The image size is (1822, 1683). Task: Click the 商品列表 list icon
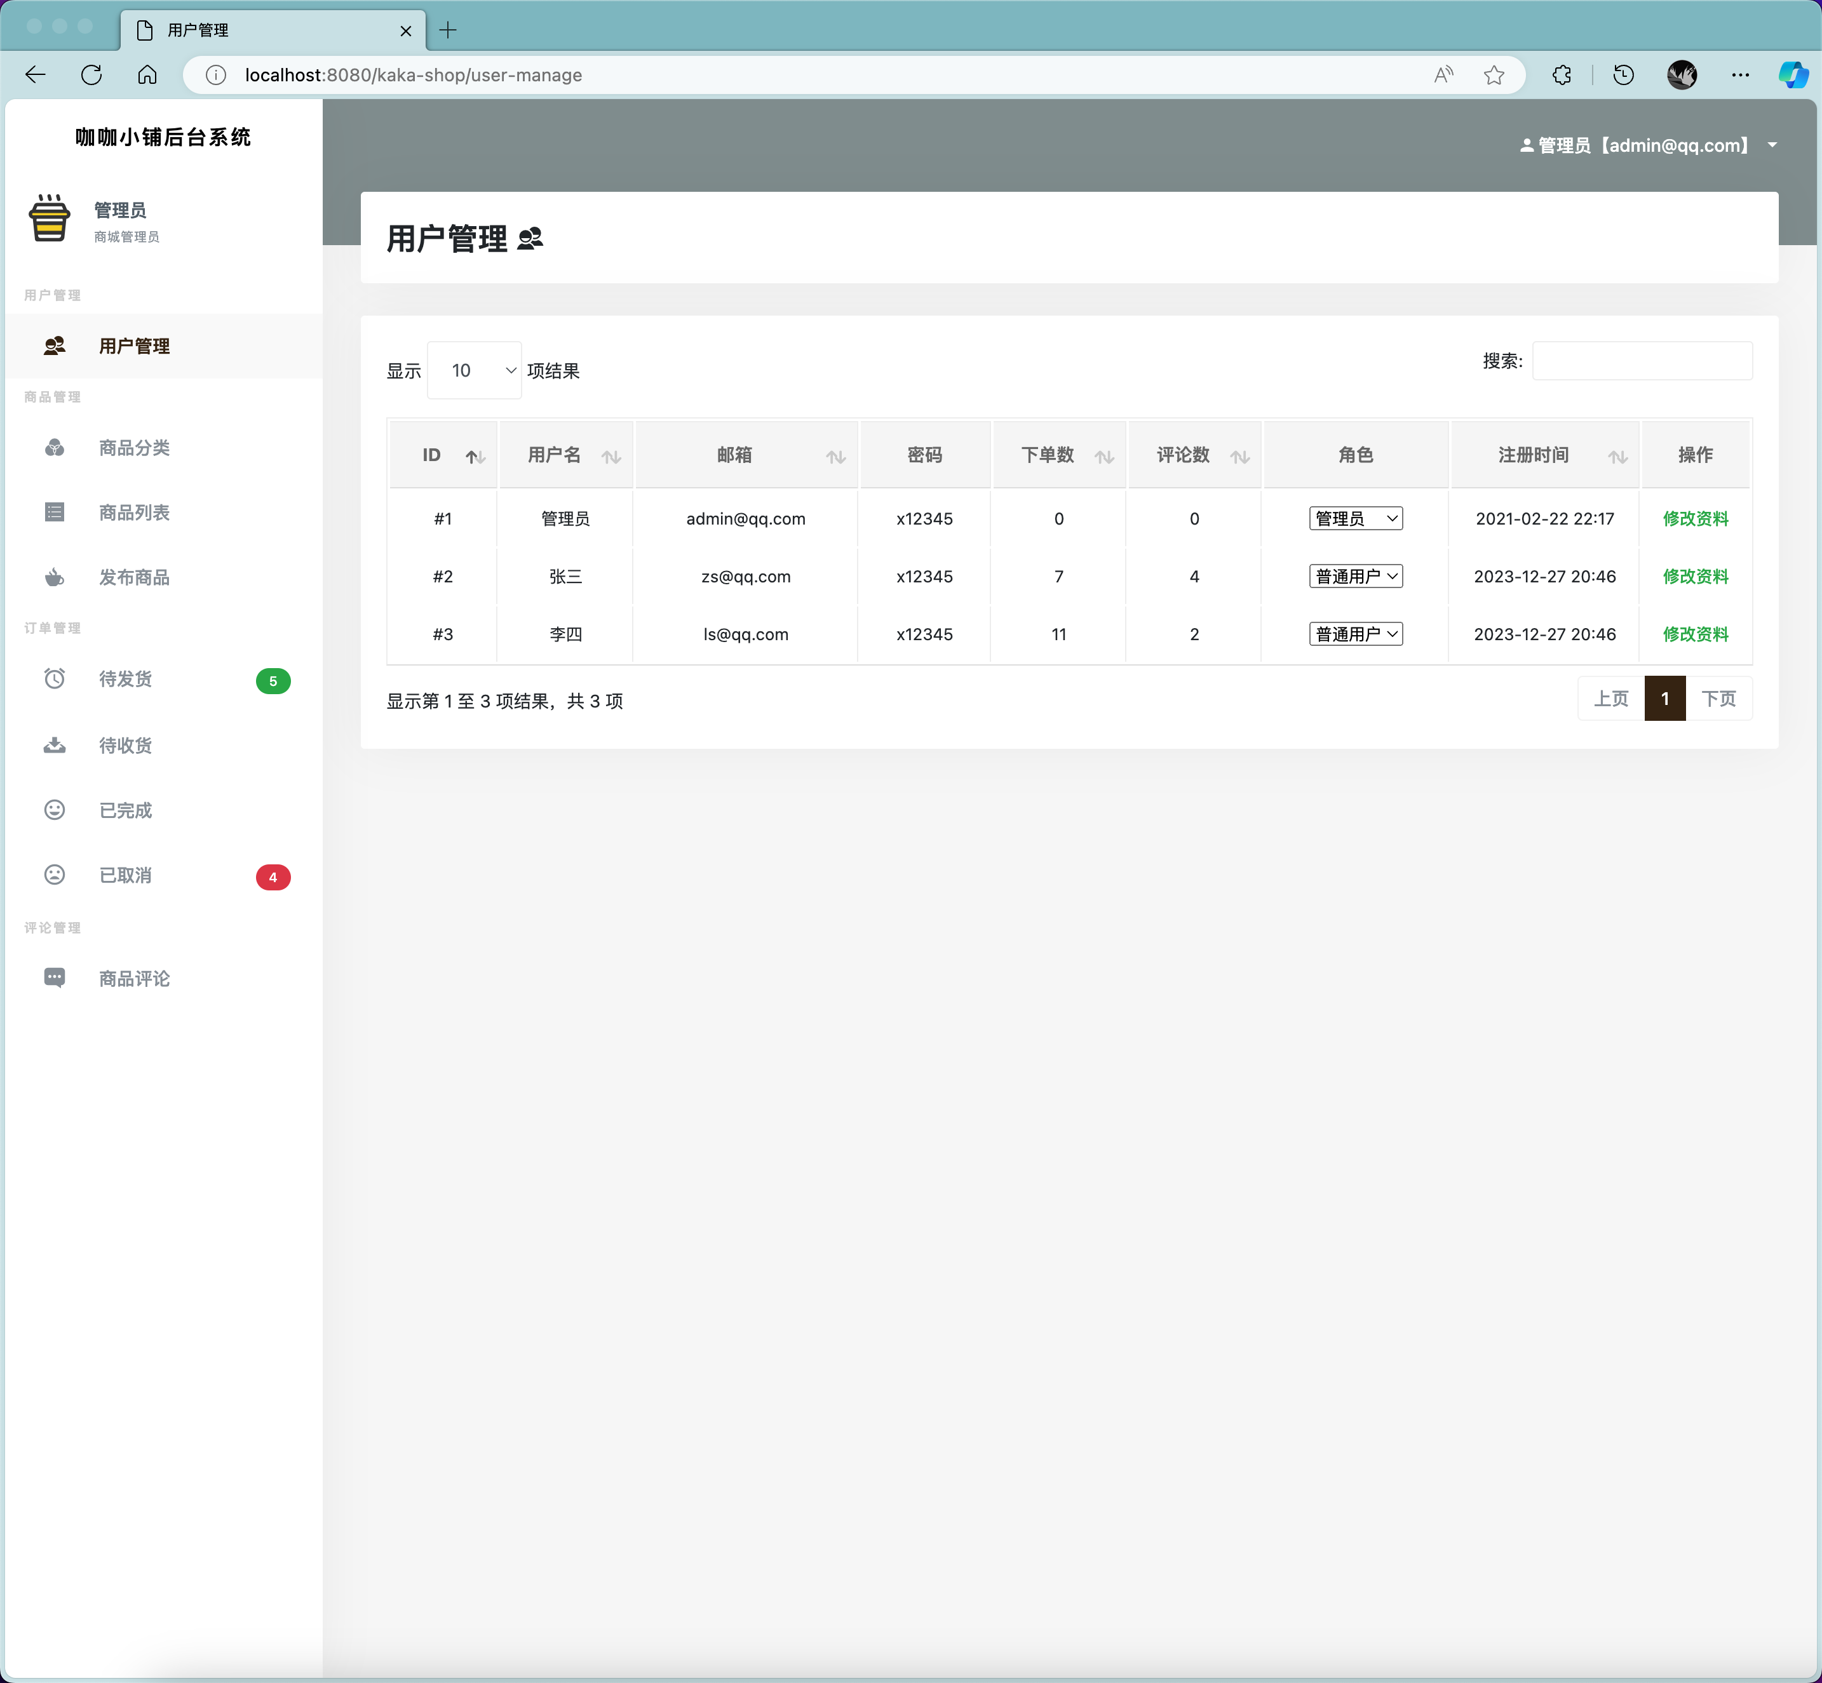[55, 513]
